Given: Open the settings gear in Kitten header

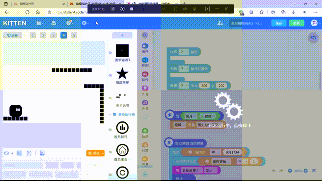Looking at the screenshot, I should tap(84, 23).
